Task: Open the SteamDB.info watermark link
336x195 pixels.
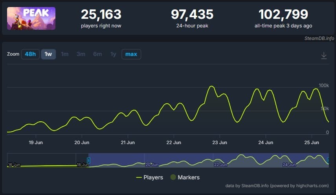Action: pos(319,38)
